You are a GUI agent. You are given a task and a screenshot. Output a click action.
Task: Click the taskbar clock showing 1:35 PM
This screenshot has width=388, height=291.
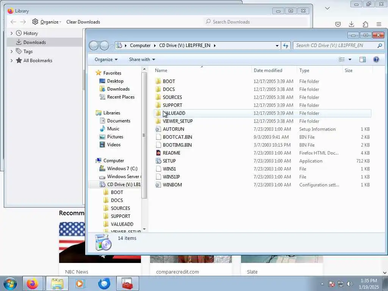[369, 284]
